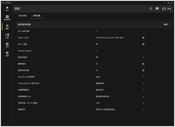Click the share icon in top bar

[151, 9]
